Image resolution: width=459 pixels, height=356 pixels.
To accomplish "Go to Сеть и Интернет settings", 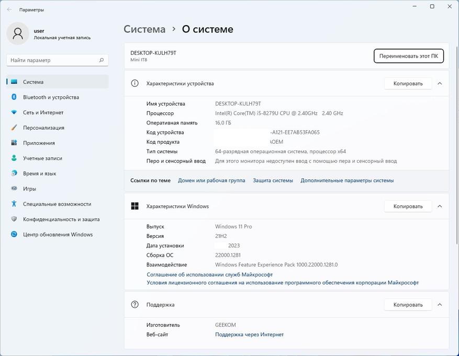I will pyautogui.click(x=58, y=112).
